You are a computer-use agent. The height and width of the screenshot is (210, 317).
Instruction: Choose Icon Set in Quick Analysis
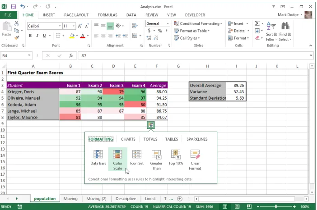click(x=137, y=158)
